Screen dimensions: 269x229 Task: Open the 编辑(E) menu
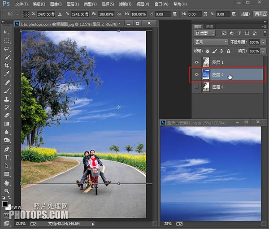[39, 4]
